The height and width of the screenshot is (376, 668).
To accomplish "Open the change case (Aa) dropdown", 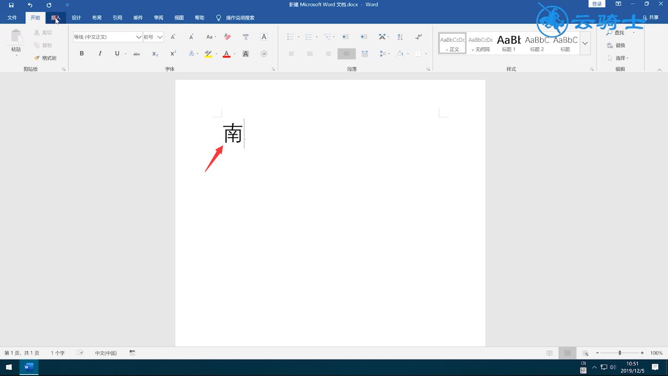I will tap(211, 37).
